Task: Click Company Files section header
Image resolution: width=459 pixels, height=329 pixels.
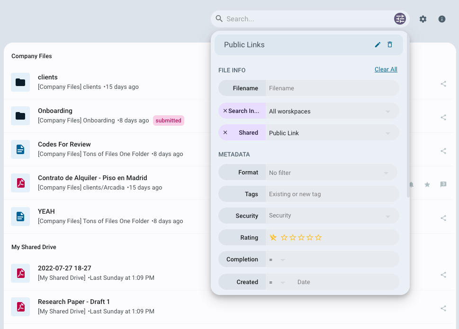Action: click(x=32, y=56)
